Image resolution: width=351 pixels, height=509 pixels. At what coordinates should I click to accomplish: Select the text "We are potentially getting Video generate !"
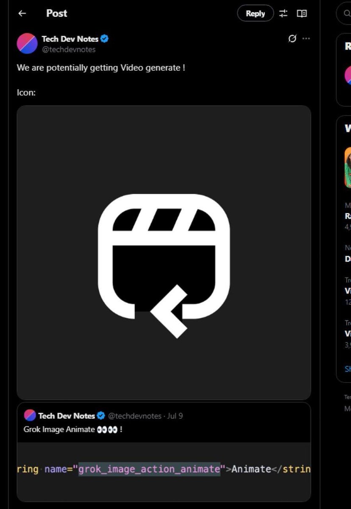(x=101, y=68)
